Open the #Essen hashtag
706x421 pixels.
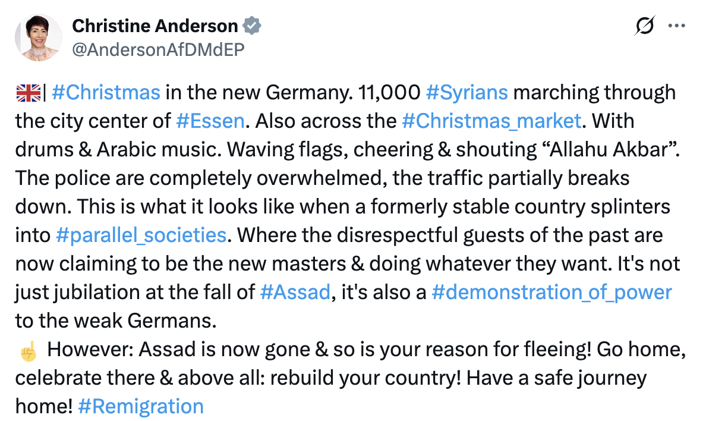click(x=210, y=121)
